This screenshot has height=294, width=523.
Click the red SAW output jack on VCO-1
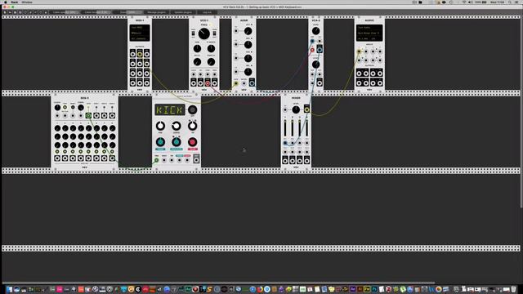coord(208,83)
